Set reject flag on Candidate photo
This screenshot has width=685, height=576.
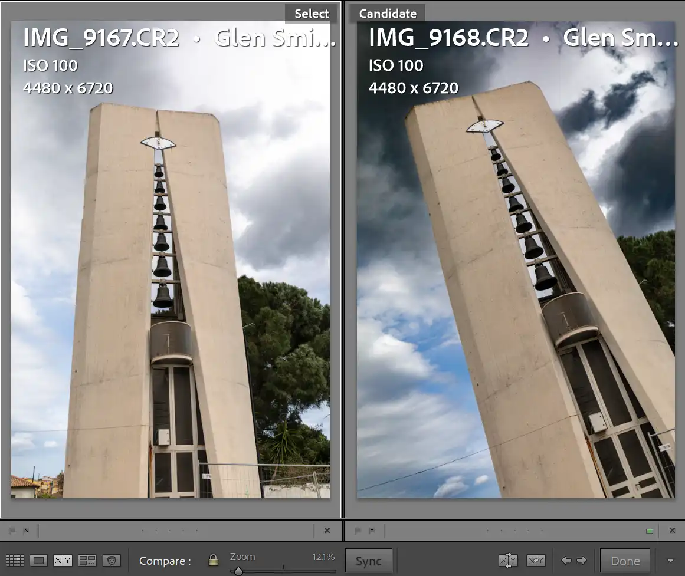click(372, 531)
